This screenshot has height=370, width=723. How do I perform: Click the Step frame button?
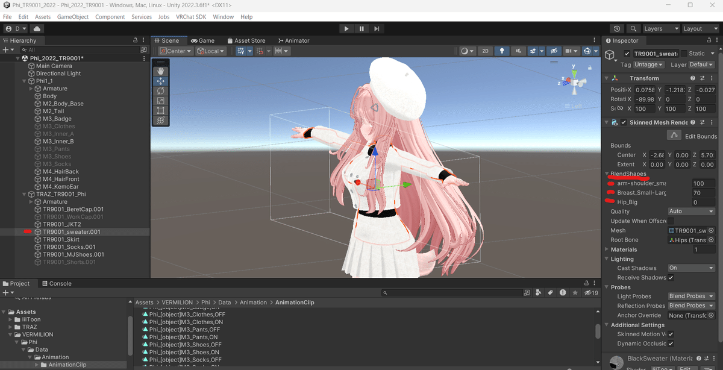point(377,28)
